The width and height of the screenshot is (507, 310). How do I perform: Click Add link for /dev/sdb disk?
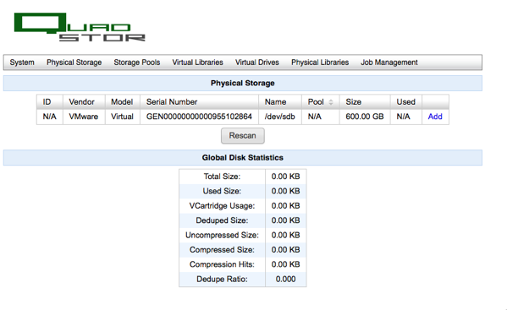coord(435,117)
